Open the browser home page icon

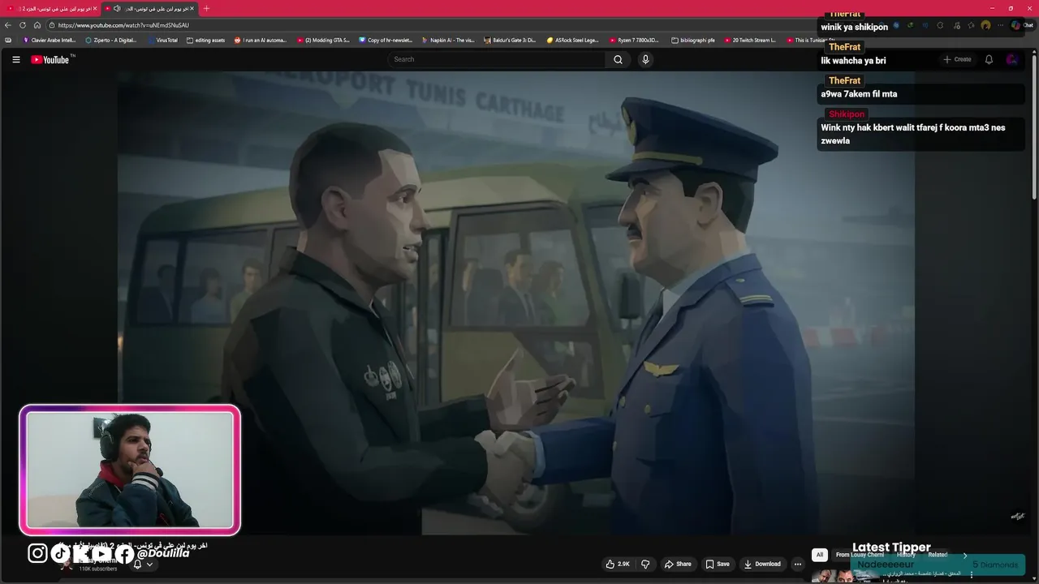[x=37, y=25]
